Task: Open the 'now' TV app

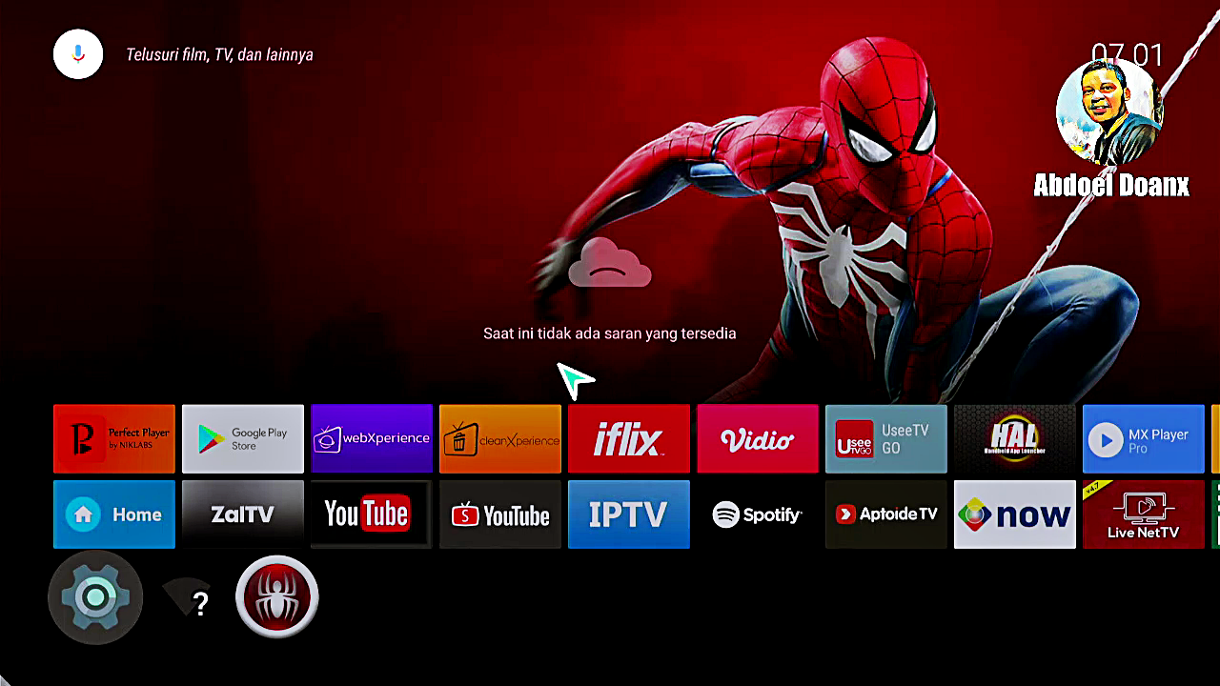Action: click(1015, 514)
